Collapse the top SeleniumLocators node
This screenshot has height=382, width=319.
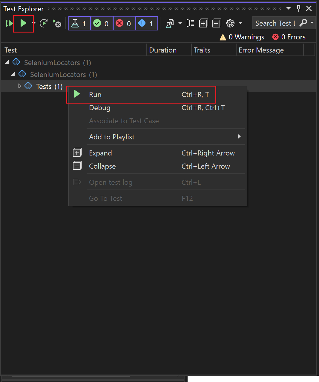click(x=7, y=62)
